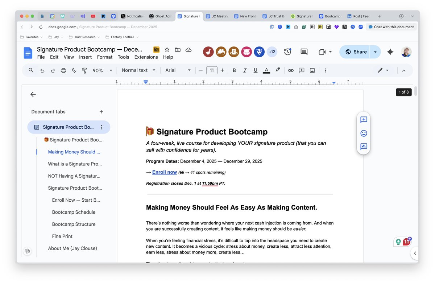
Task: Open Gemini with the sparkle icon
Action: point(390,52)
